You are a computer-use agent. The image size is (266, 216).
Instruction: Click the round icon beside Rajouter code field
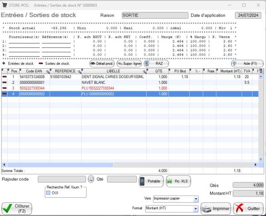(x=91, y=179)
